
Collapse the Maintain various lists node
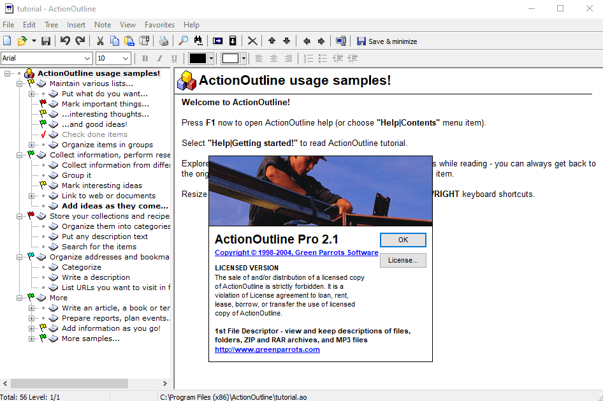click(x=19, y=84)
